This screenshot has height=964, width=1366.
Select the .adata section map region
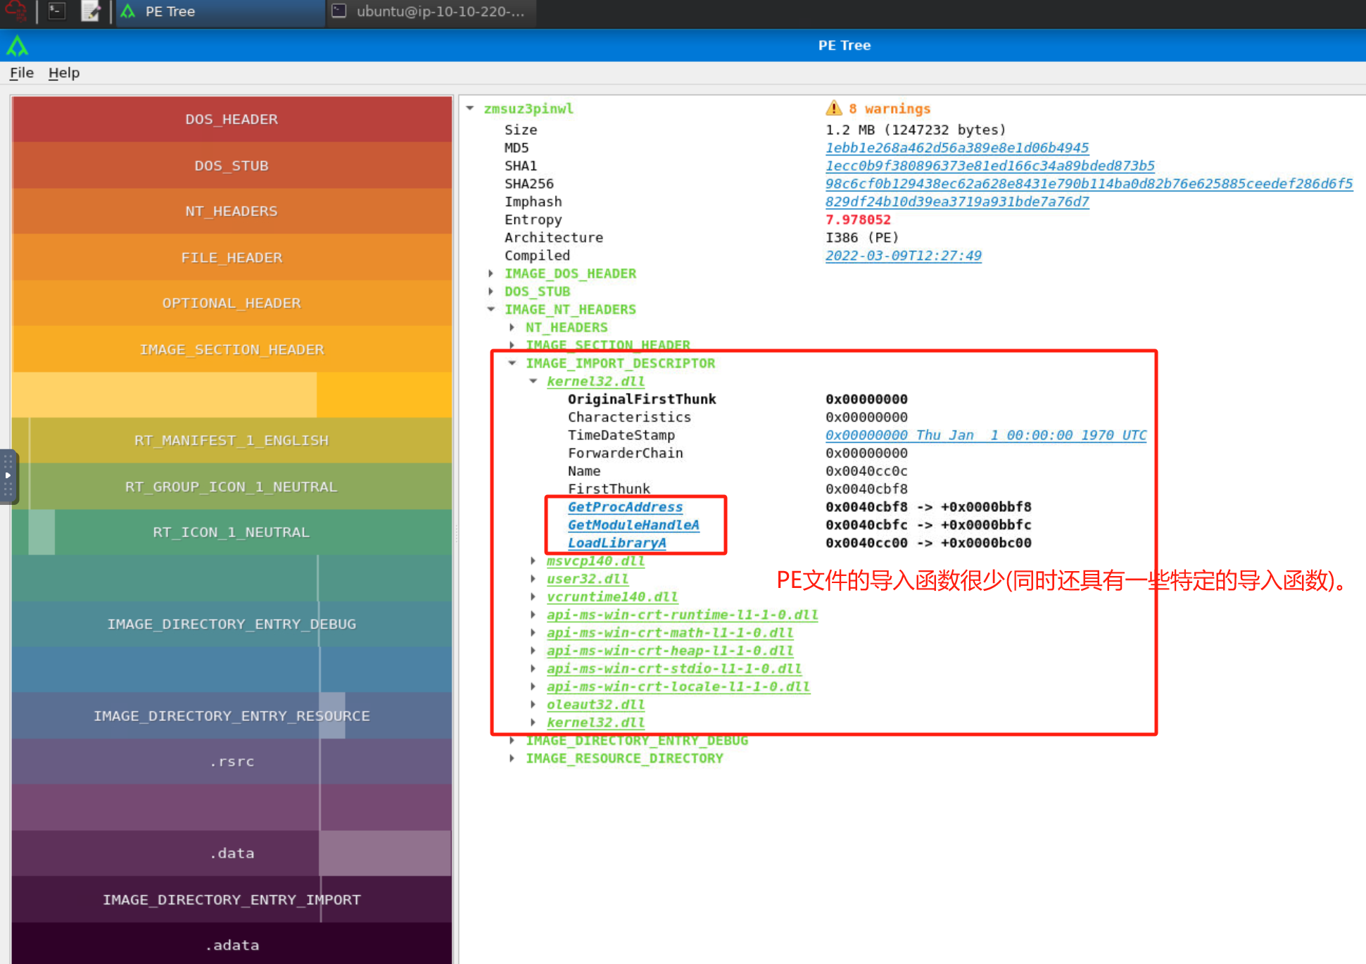pos(232,944)
